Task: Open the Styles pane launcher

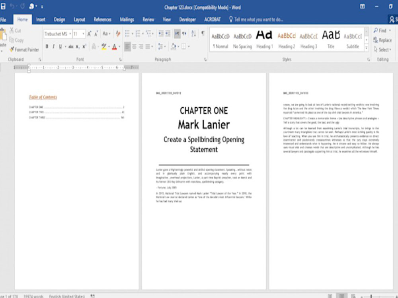Action: [368, 60]
